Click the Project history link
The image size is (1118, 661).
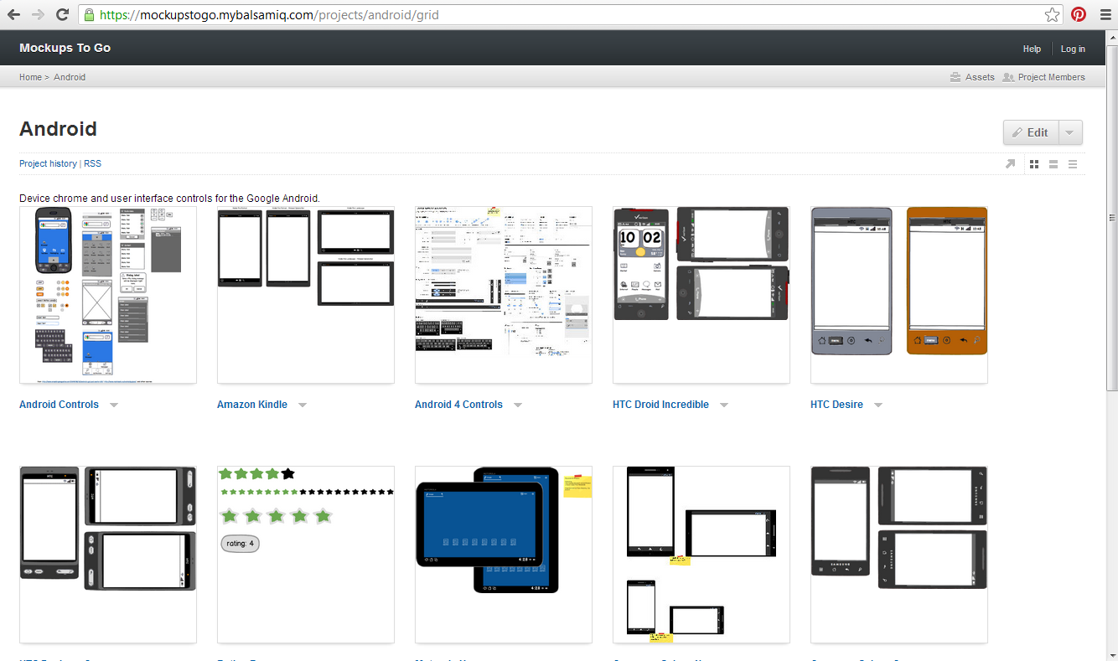click(48, 163)
